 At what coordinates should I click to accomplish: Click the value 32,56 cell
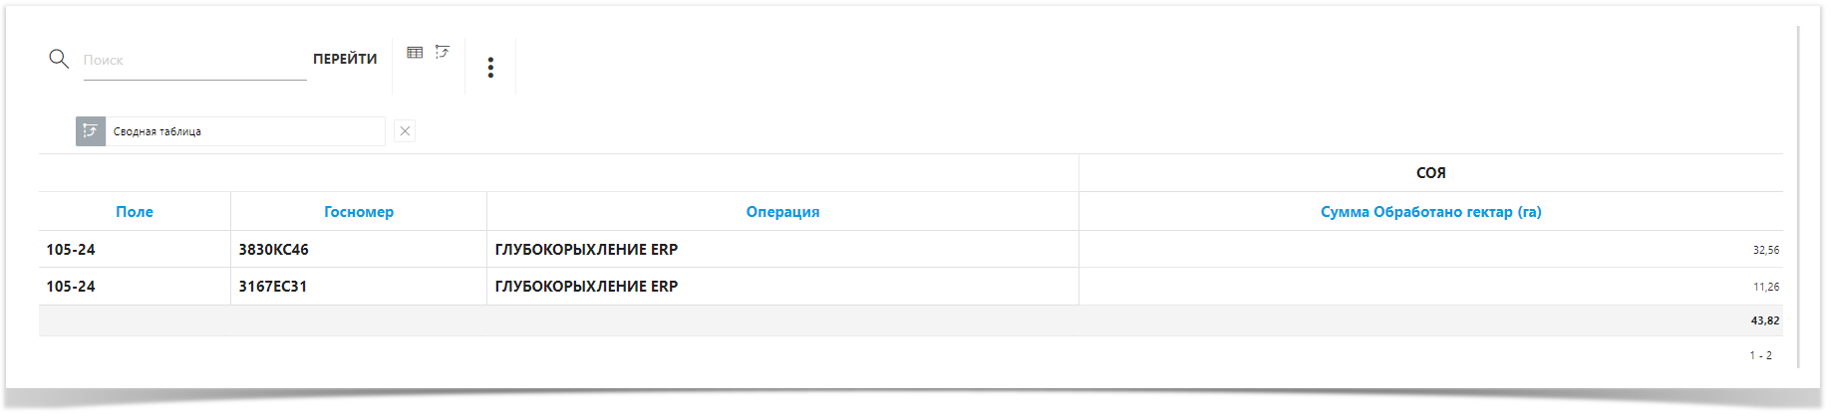[x=1765, y=250]
